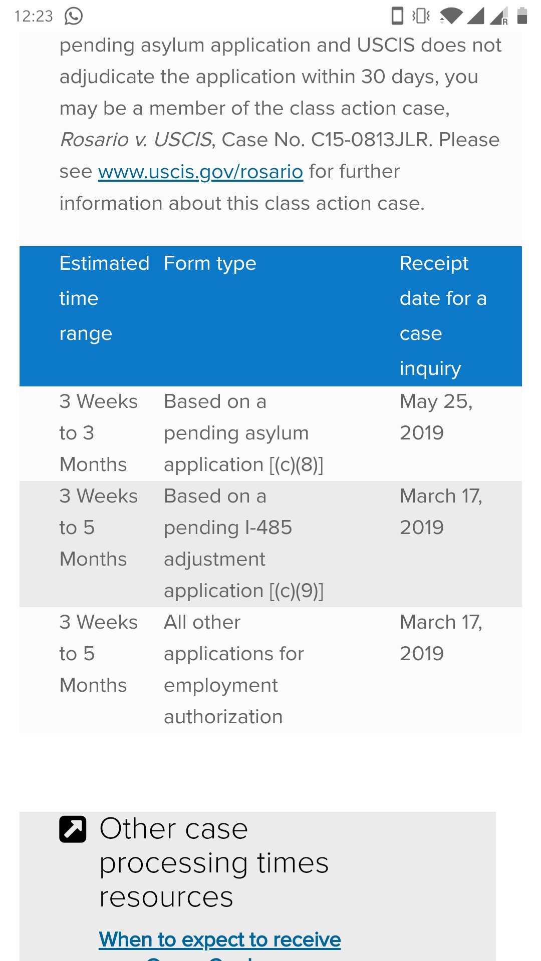Tap the battery status icon
This screenshot has width=541, height=961.
point(522,16)
